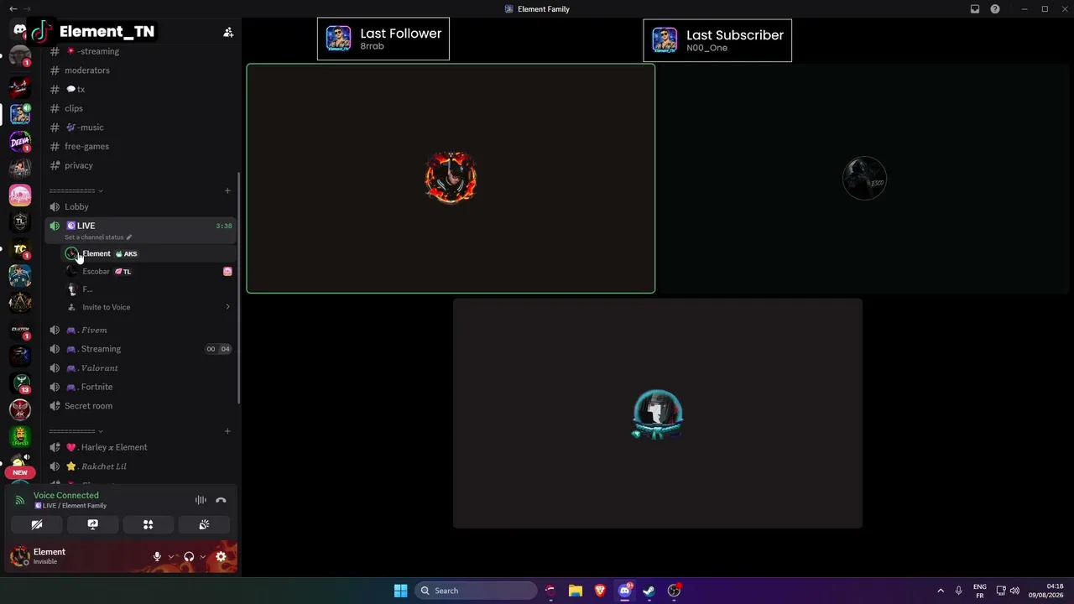The height and width of the screenshot is (604, 1074).
Task: Focus the fiery avatar tile in the call
Action: click(x=451, y=179)
